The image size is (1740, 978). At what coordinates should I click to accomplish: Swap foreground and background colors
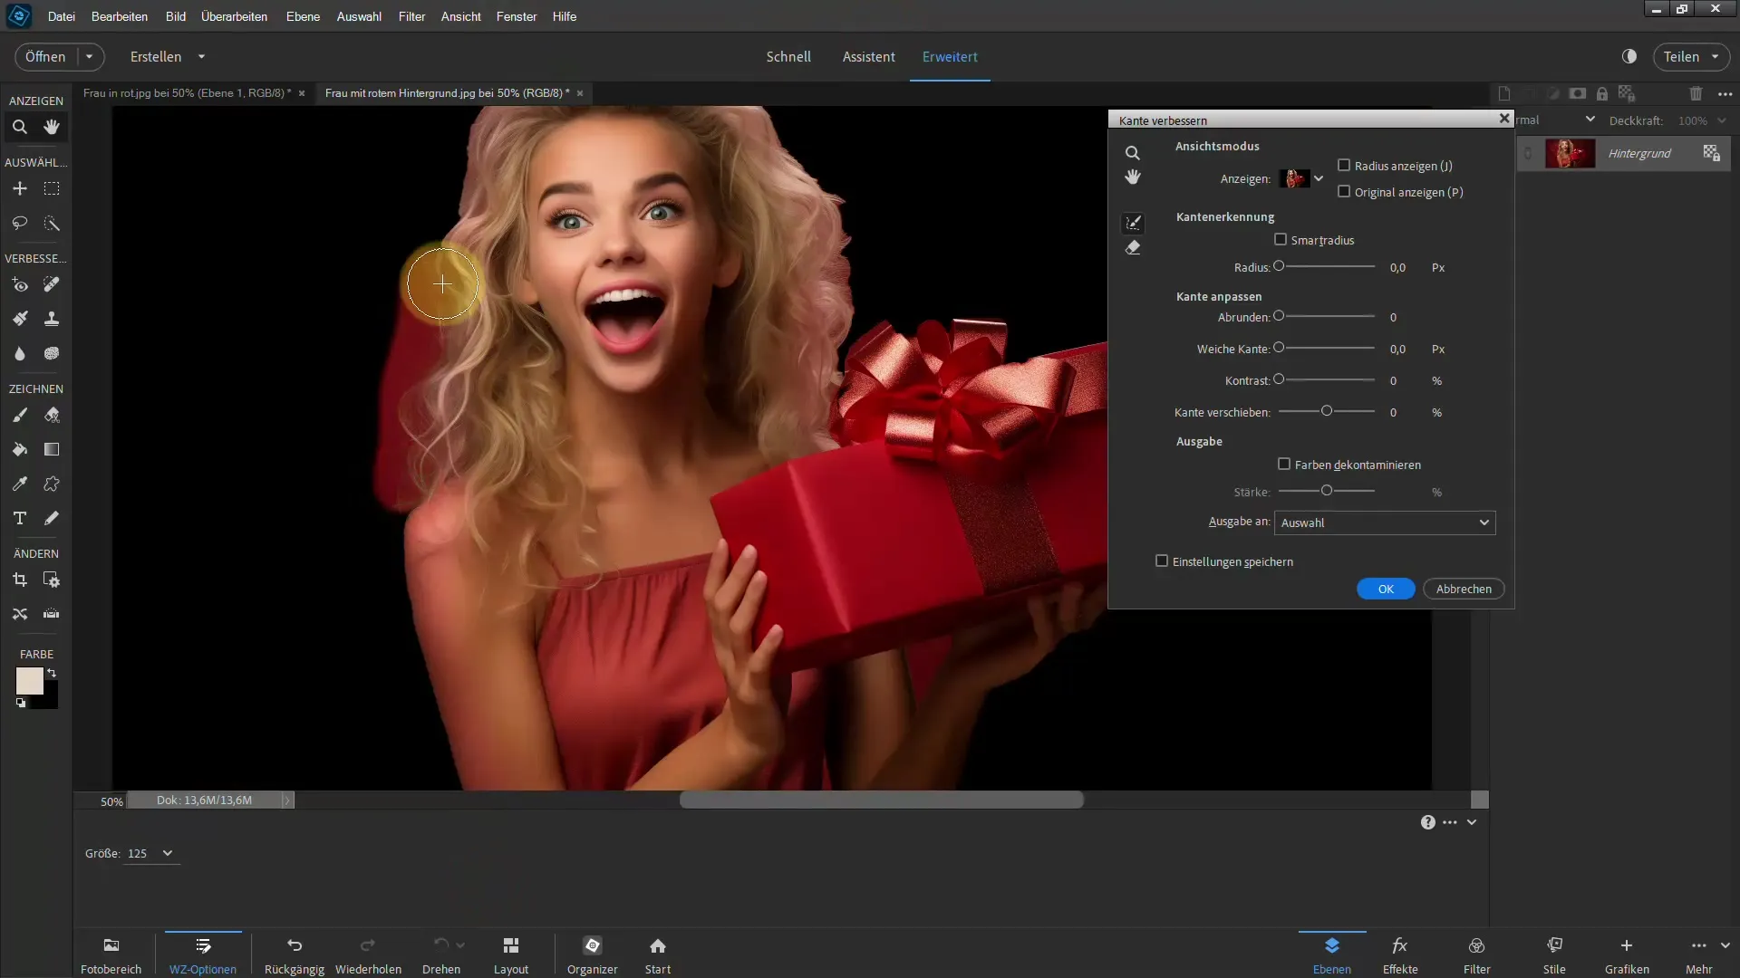tap(52, 673)
